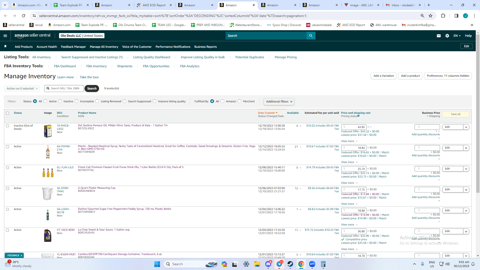Open the Manage Pricing link
Screen dimensions: 480x270
click(286, 57)
